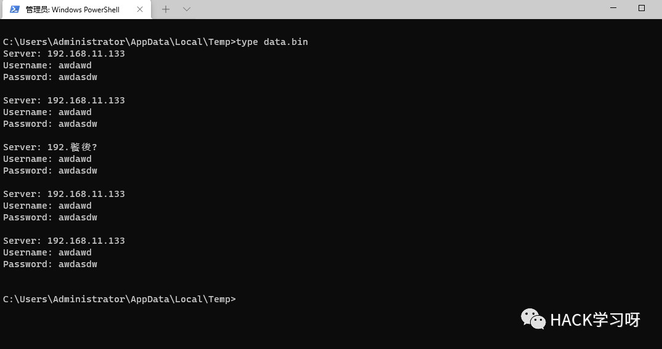Click the 'type data.bin' command text
Image resolution: width=662 pixels, height=349 pixels.
point(272,42)
